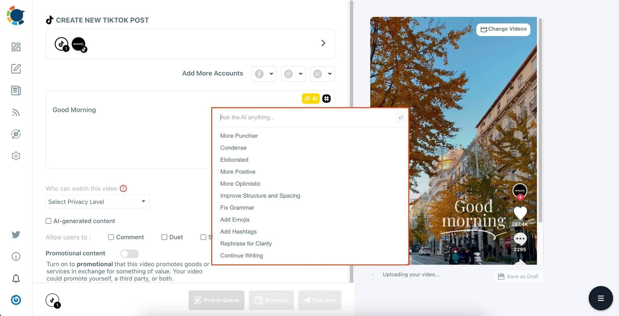Viewport: 619px width, 316px height.
Task: Toggle the Promotional content switch on
Action: click(129, 253)
